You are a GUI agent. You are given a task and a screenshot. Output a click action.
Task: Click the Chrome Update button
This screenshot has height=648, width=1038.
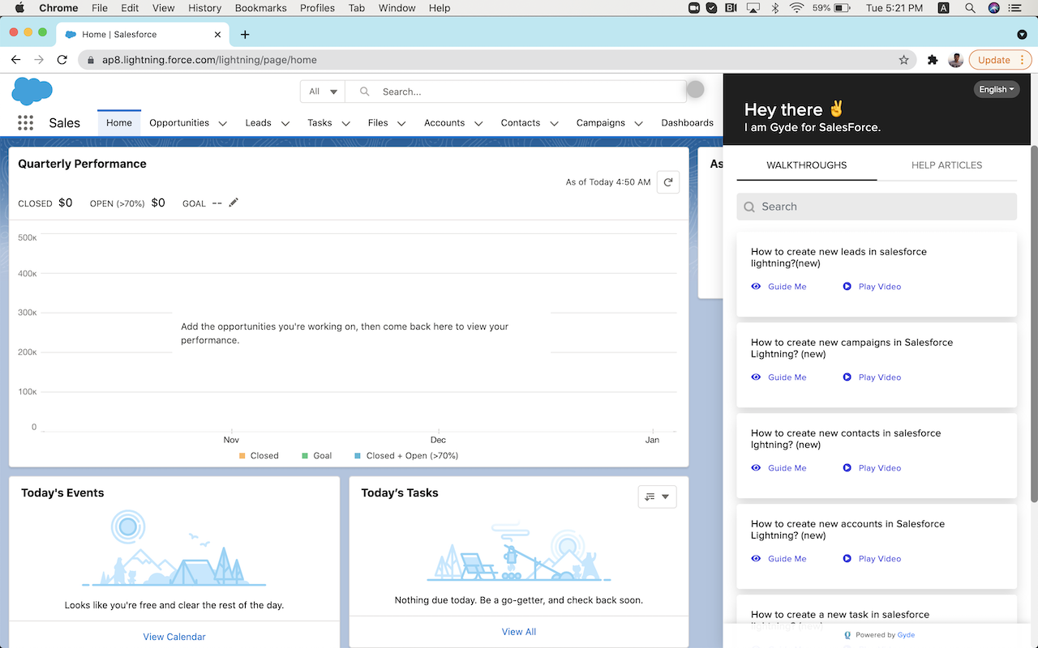[1000, 60]
